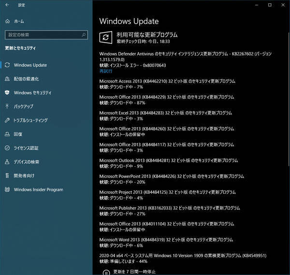Click the Windows Defender Antivirus KB2267602 entry
This screenshot has height=275, width=290.
[x=185, y=57]
